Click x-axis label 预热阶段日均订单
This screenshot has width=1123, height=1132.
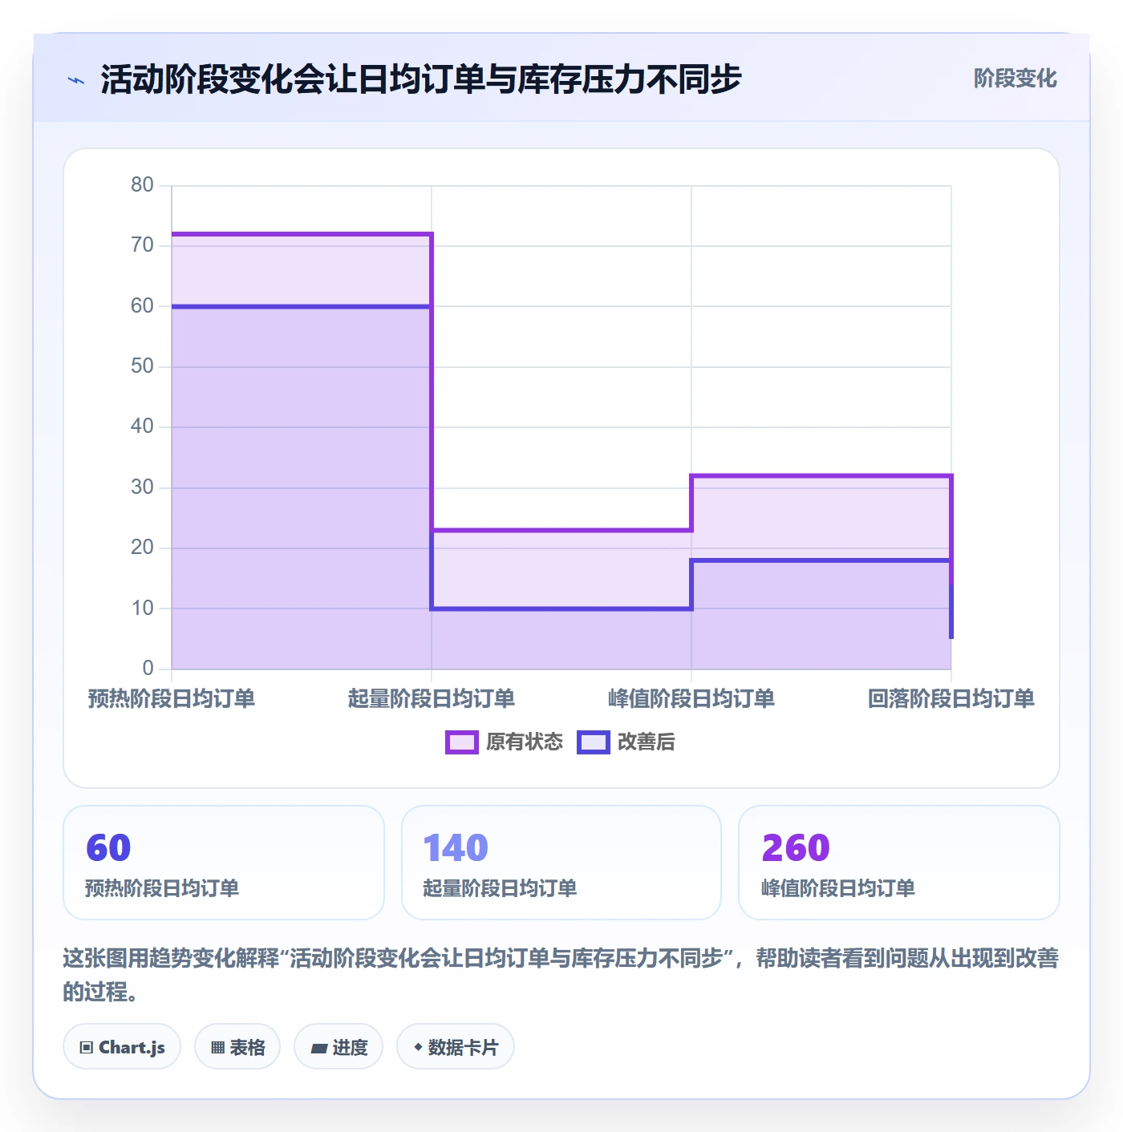172,699
